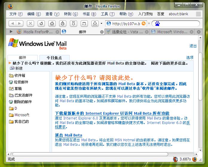Open the Microsoft folder
This screenshot has width=208, height=167.
click(x=19, y=115)
